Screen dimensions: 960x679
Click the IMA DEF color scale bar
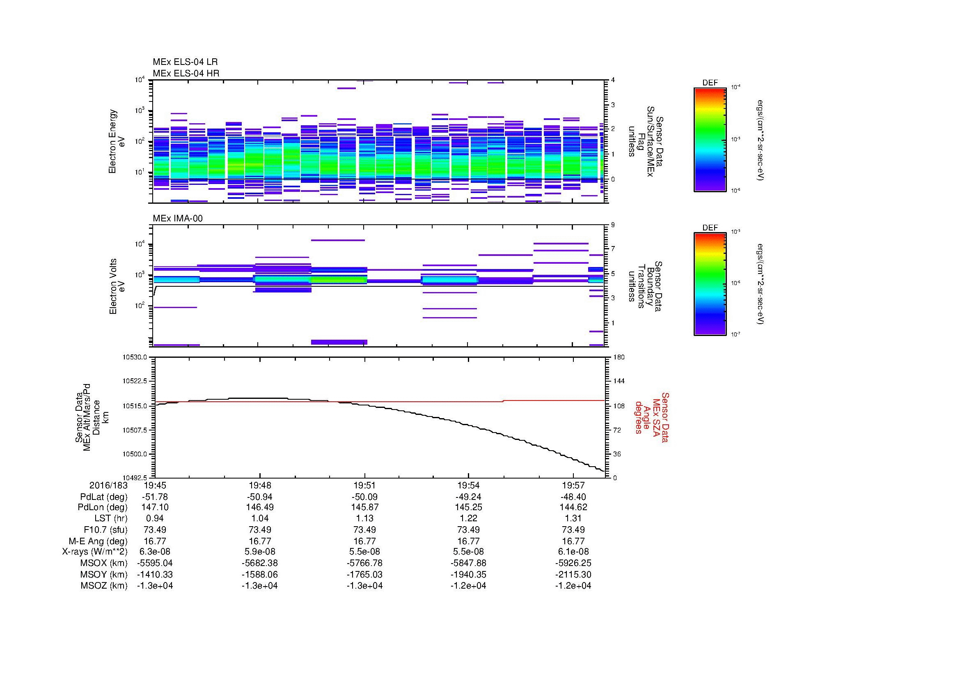coord(710,284)
